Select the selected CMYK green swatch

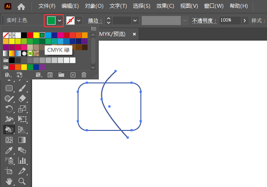[42, 35]
